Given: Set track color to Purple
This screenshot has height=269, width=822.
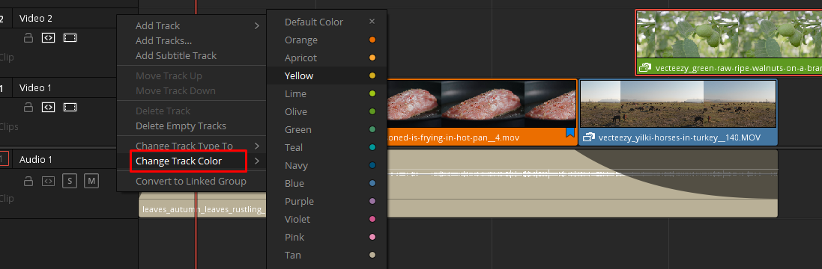Looking at the screenshot, I should pos(327,201).
